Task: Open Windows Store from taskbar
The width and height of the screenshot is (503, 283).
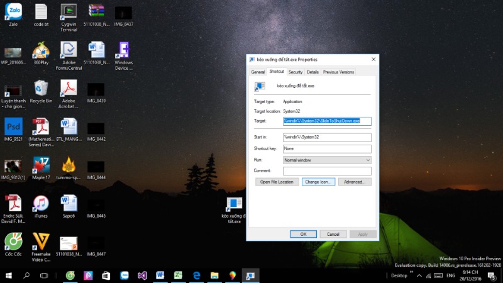Action: [106, 275]
